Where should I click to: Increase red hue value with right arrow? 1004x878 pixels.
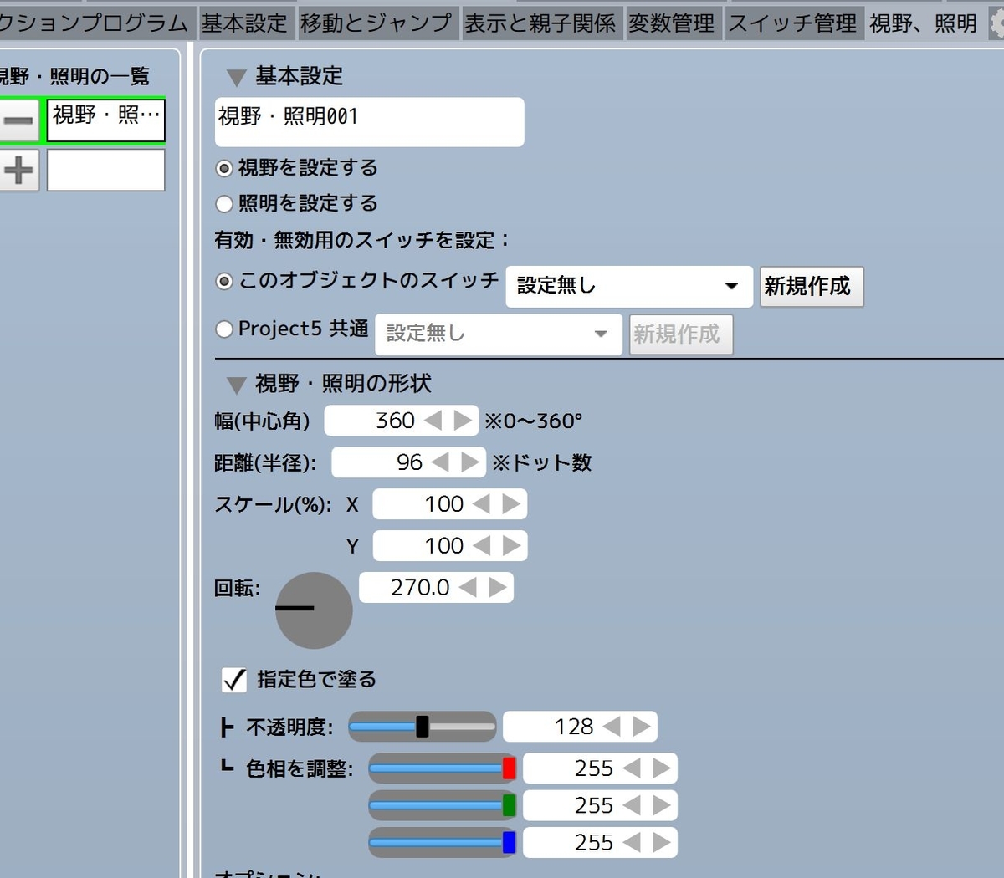pos(662,768)
